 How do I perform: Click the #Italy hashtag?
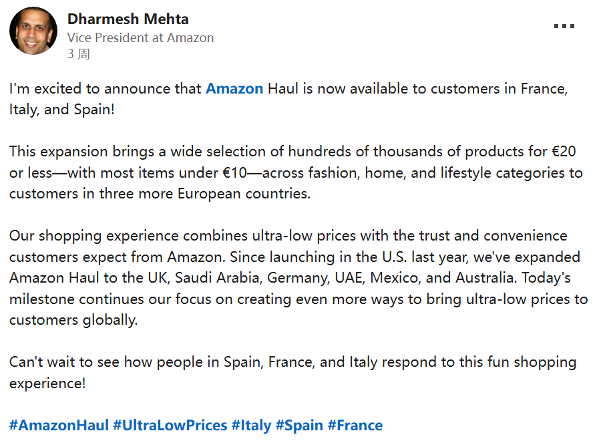[251, 426]
